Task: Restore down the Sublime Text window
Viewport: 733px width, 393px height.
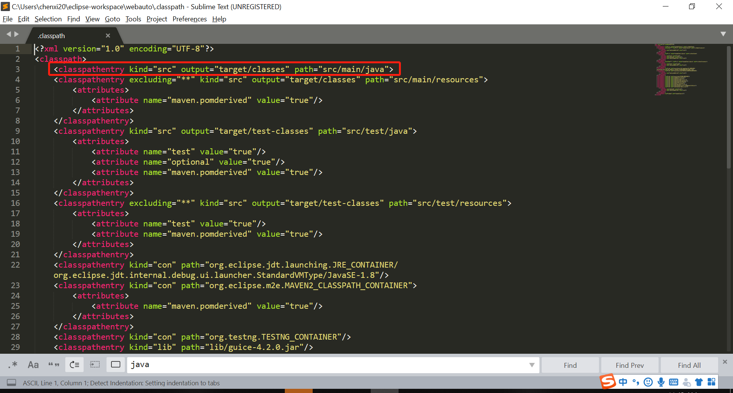Action: coord(692,6)
